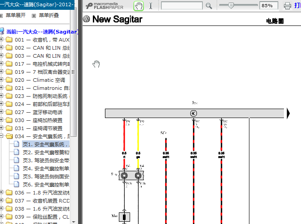This screenshot has height=224, width=301.
Task: Click the 85% zoom percentage field
Action: pyautogui.click(x=269, y=5)
